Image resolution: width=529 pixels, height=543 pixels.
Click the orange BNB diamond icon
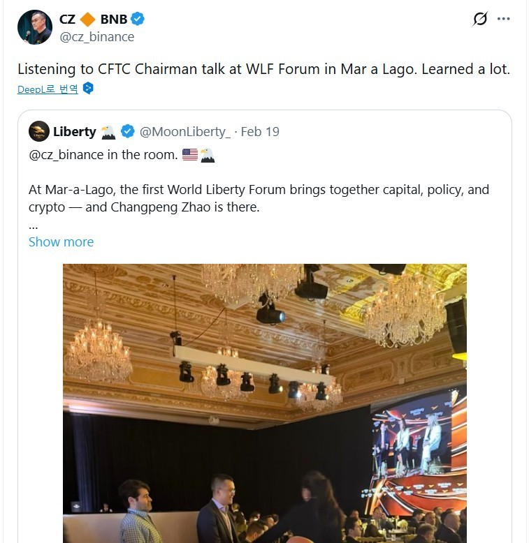(x=87, y=20)
